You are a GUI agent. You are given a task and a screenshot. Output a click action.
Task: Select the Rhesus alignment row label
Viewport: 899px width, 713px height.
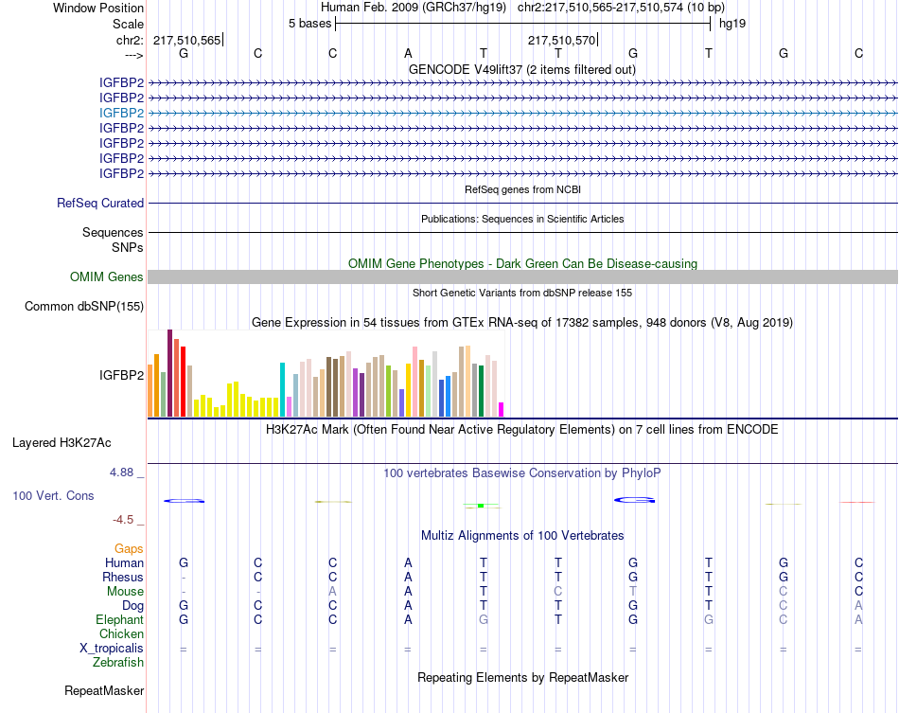(123, 577)
